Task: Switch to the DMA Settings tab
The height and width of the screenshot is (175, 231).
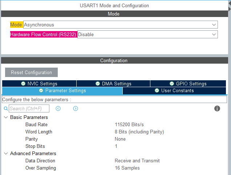Action: [113, 84]
